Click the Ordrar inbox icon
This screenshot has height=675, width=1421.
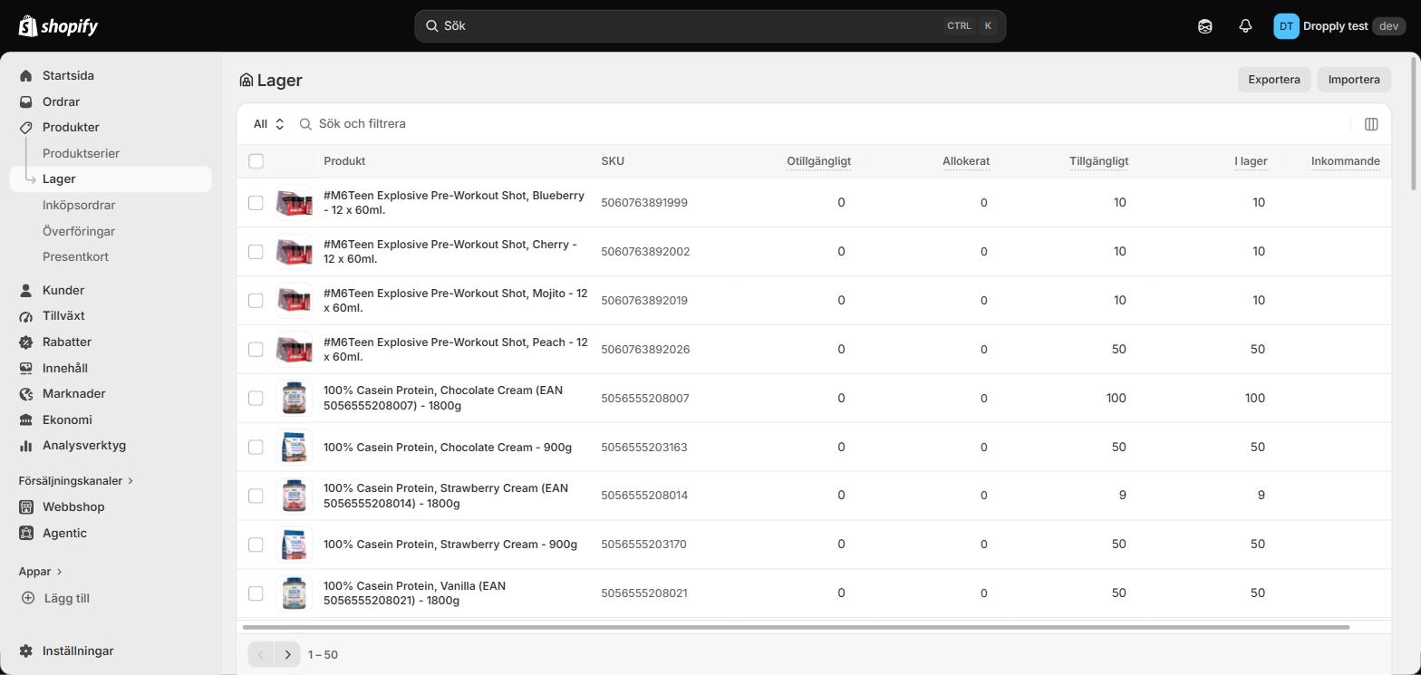coord(26,101)
